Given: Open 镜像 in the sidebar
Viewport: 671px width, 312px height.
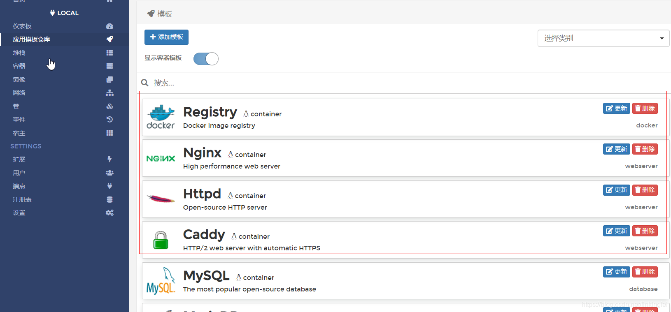Looking at the screenshot, I should coord(19,79).
